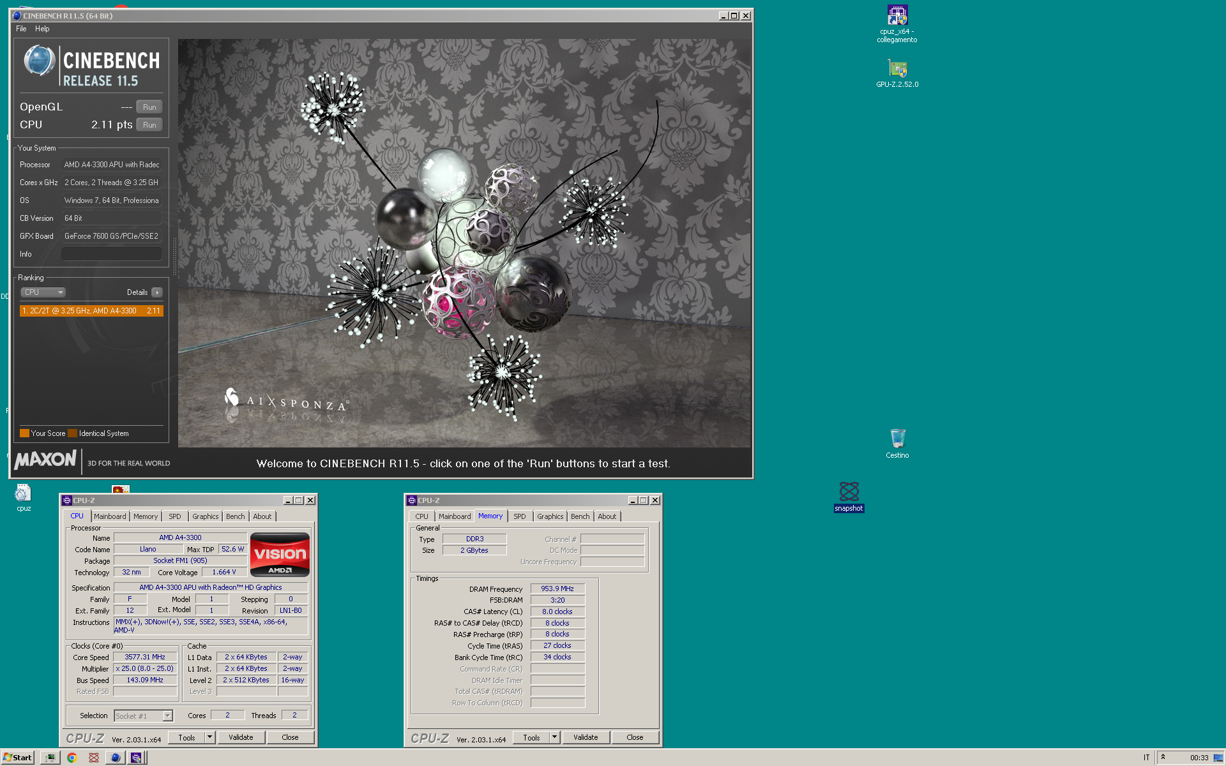Click Tools button in left CPU-Z
1226x766 pixels.
(x=186, y=737)
